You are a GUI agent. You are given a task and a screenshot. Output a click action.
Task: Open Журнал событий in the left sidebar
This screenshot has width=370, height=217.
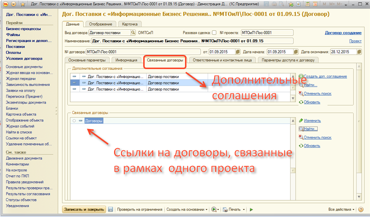coord(20,126)
